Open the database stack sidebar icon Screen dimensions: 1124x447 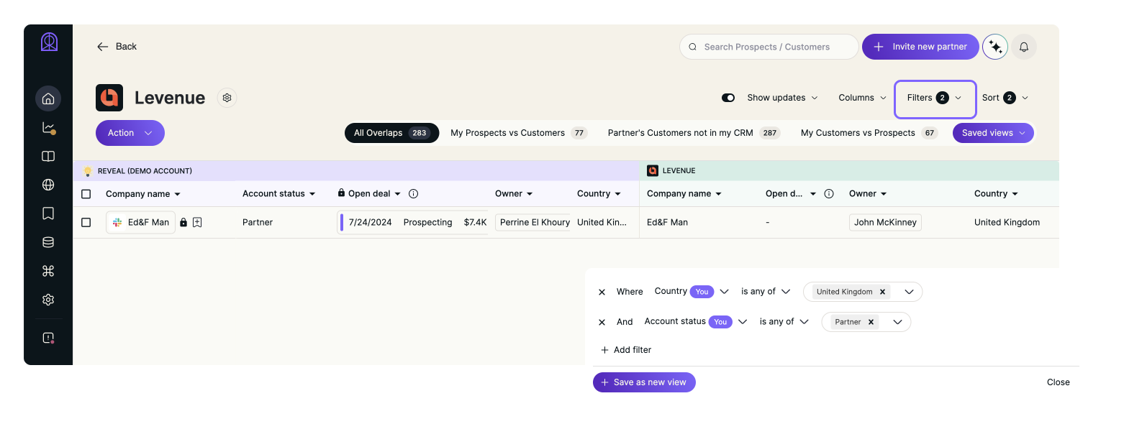pyautogui.click(x=48, y=242)
